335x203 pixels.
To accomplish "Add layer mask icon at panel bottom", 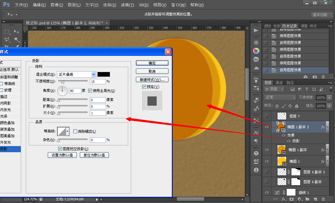I will [291, 199].
